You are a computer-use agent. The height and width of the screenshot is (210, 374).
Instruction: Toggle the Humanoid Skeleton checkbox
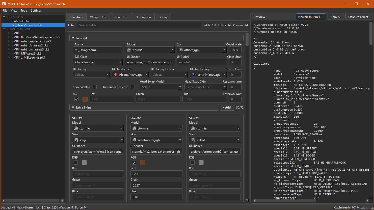click(133, 87)
